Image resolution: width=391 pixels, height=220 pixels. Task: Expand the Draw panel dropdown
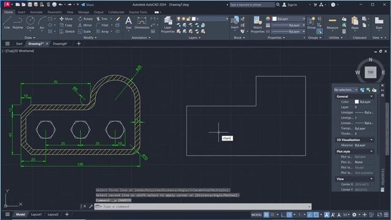[x=30, y=38]
